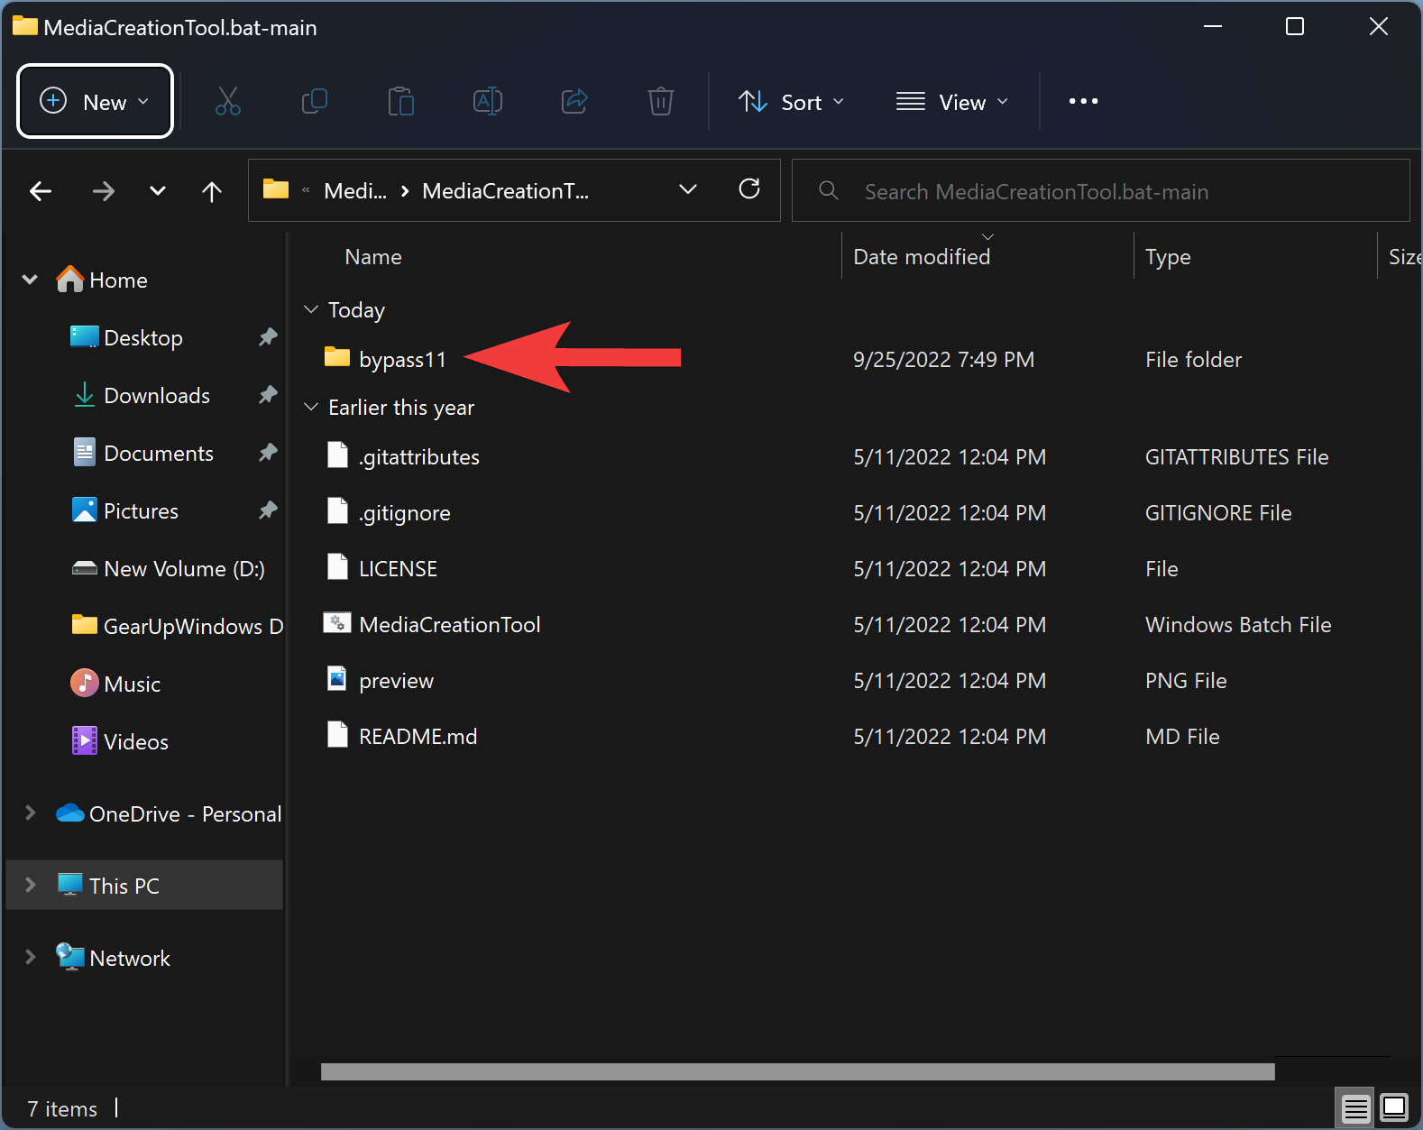This screenshot has width=1423, height=1130.
Task: Sort by Type column header
Action: (1168, 257)
